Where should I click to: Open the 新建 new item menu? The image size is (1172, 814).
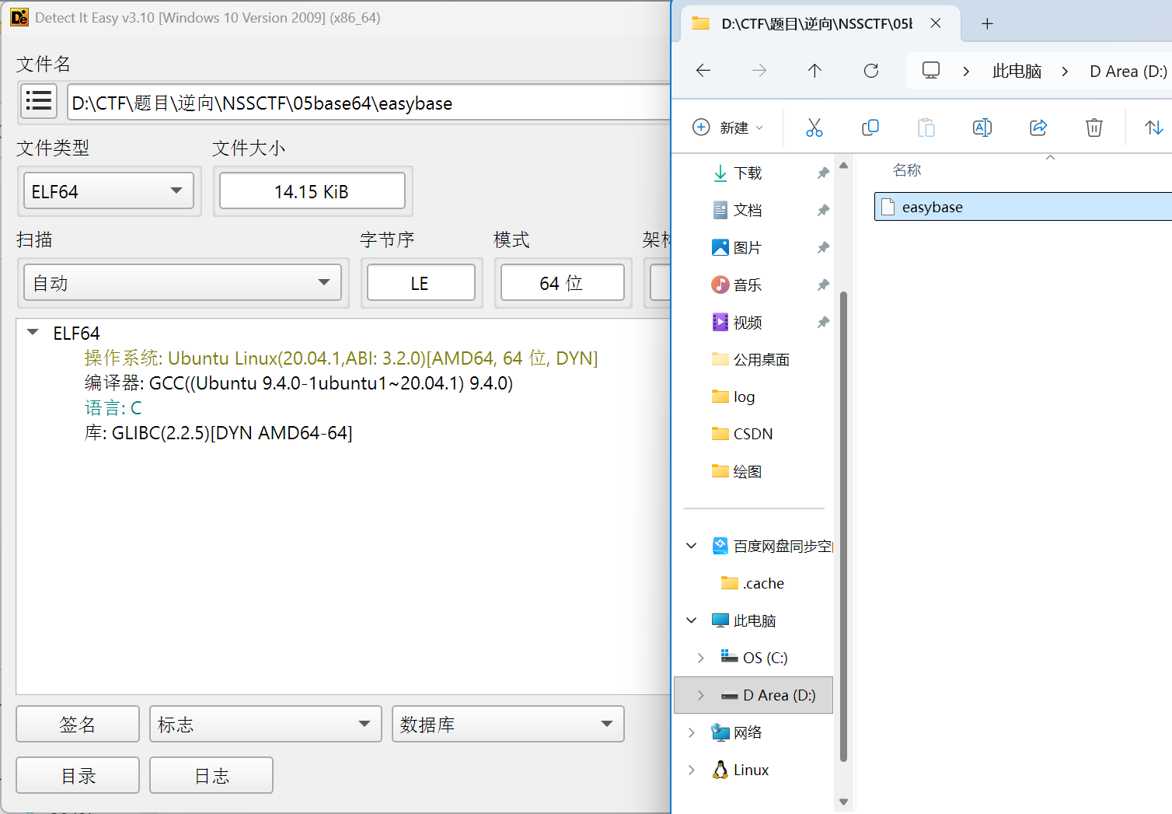(728, 128)
